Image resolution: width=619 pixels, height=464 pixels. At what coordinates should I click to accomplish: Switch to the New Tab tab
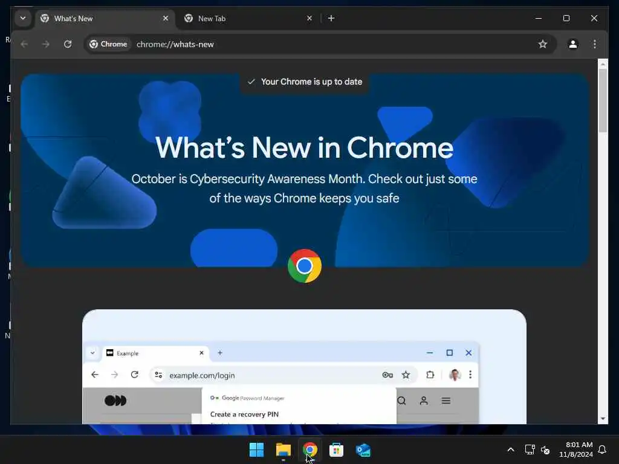248,19
